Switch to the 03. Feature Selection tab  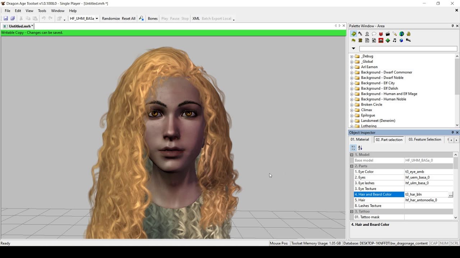[x=425, y=139]
